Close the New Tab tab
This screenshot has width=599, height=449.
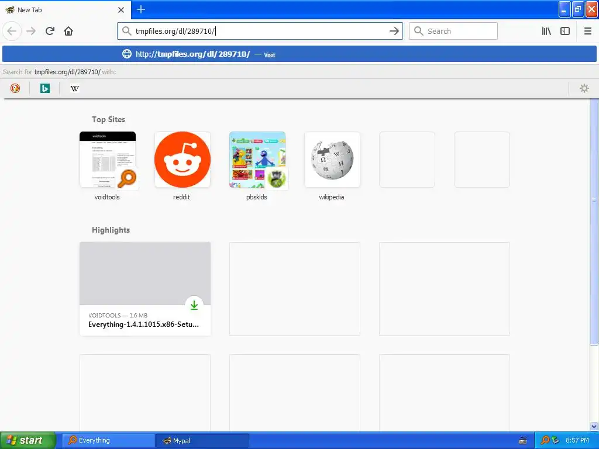(121, 9)
